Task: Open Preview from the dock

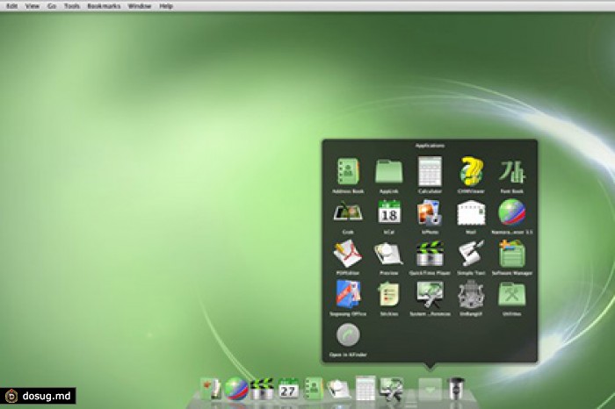Action: 338,389
